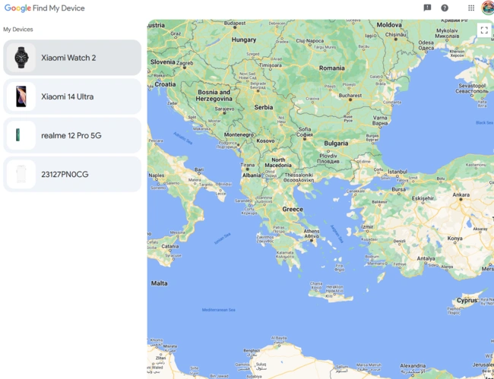Viewport: 494px width, 379px height.
Task: Click the Bucharest city label
Action: pos(350,95)
